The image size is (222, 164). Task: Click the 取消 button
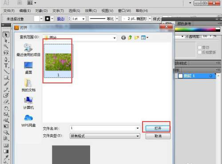pyautogui.click(x=158, y=136)
